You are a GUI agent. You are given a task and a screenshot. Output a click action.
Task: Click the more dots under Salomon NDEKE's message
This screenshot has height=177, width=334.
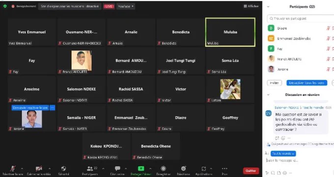(289, 138)
